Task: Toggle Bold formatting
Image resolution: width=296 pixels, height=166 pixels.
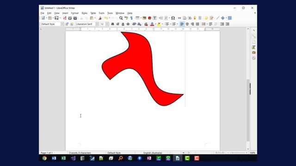Action: pos(112,24)
